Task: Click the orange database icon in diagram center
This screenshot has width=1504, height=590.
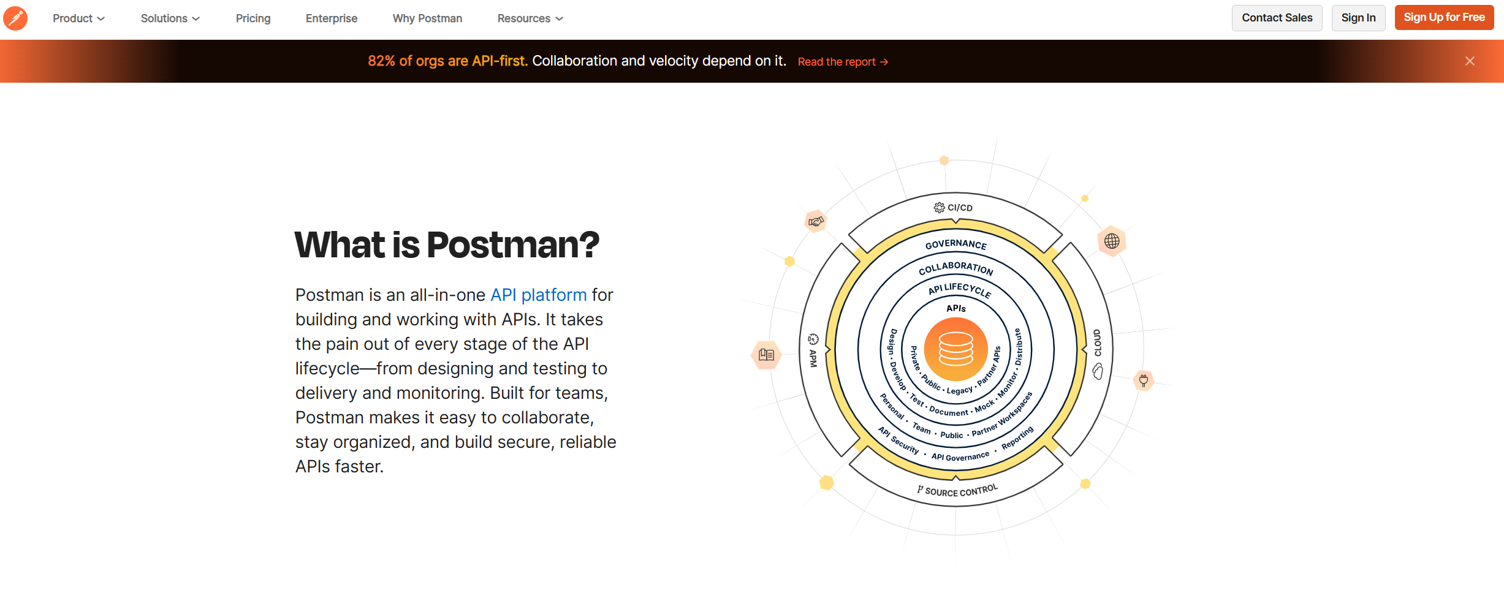Action: click(955, 349)
